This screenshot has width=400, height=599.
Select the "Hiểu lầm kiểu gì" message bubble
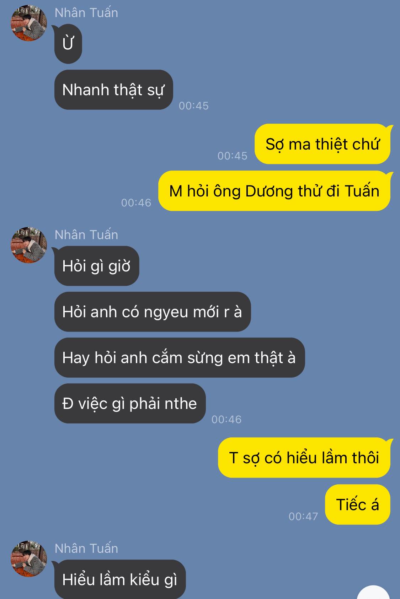coord(120,579)
